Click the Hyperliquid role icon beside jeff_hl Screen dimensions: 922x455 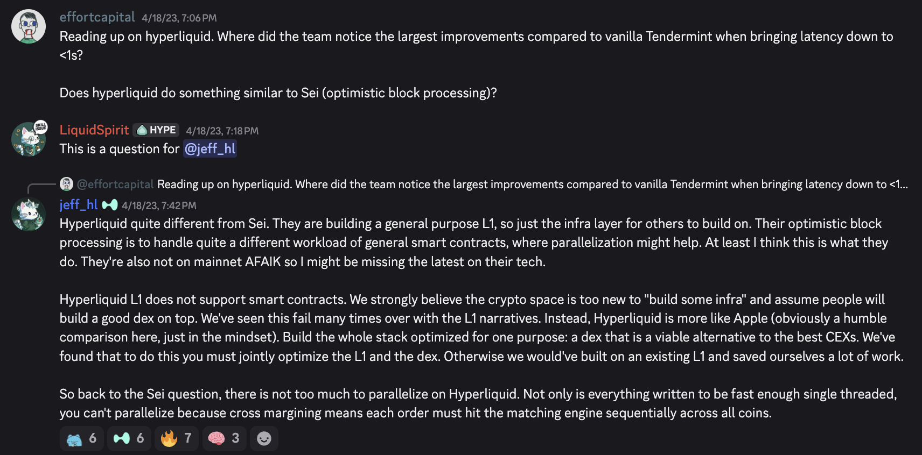tap(110, 205)
